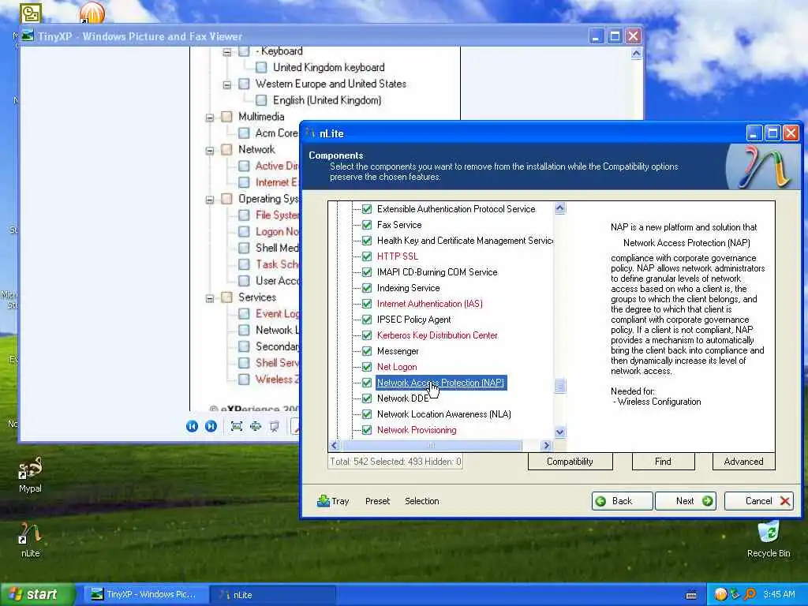Image resolution: width=808 pixels, height=606 pixels.
Task: Toggle Internet Authentication (IAS) checkbox
Action: coord(367,304)
